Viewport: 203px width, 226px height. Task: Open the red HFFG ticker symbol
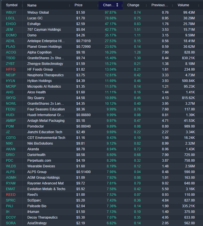(x=11, y=69)
